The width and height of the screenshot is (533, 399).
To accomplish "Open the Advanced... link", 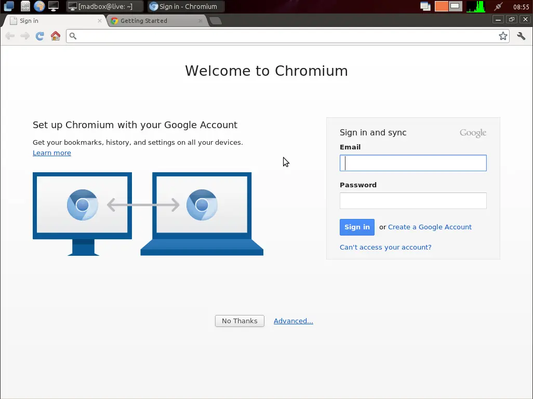I will 294,321.
